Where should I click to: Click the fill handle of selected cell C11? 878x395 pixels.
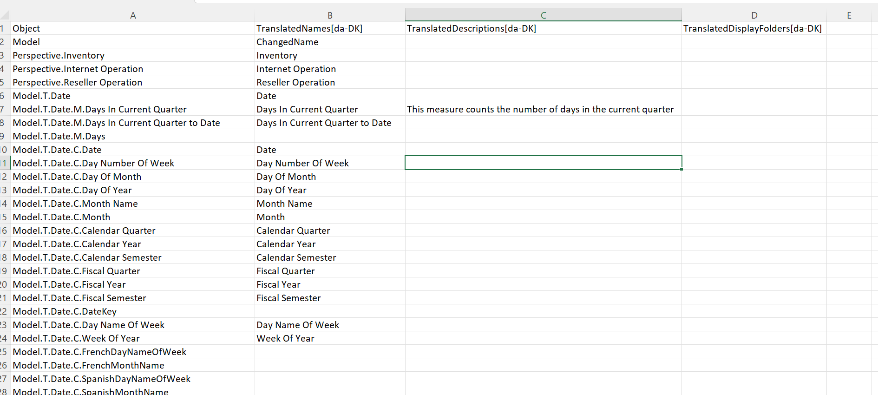click(x=681, y=170)
